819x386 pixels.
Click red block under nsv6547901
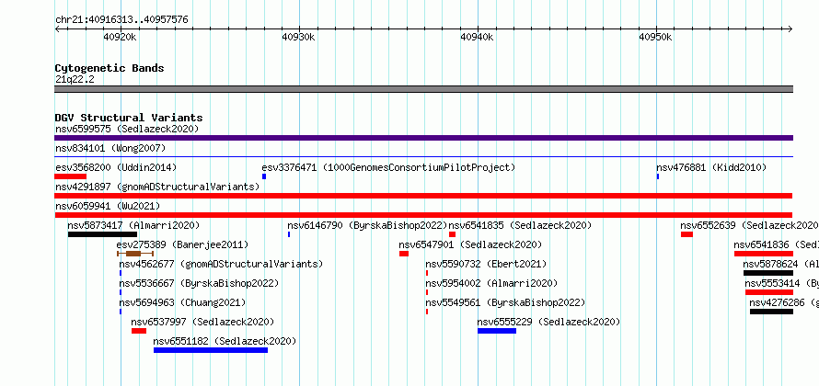(404, 254)
